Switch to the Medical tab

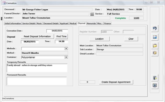pos(73,23)
